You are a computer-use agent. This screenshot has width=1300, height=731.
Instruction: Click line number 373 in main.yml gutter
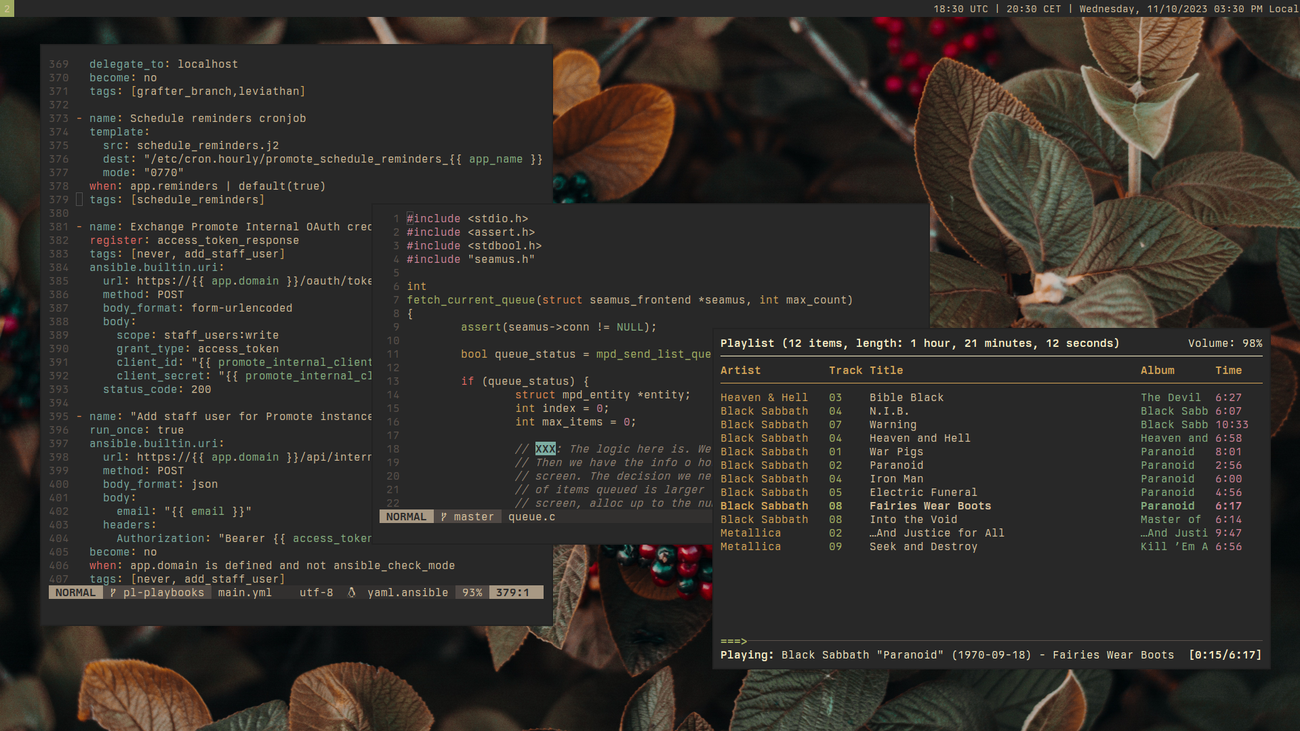point(58,119)
